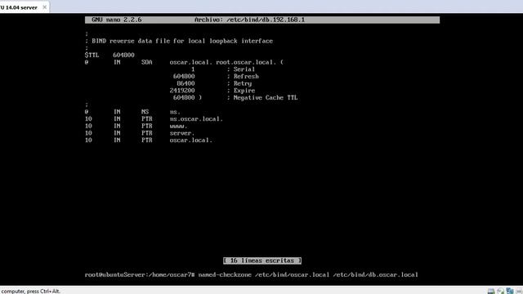Click the hard disk device status icon
This screenshot has width=523, height=294.
point(491,291)
